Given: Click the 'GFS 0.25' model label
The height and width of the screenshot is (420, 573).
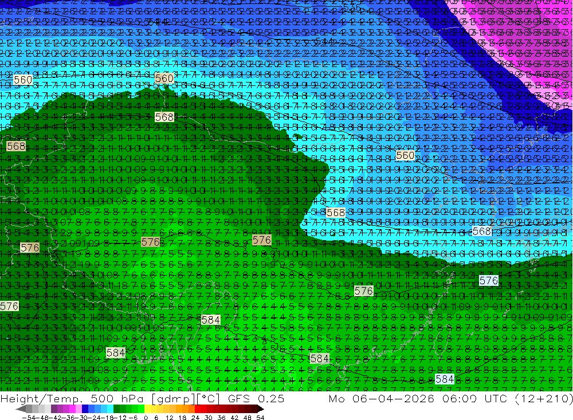Looking at the screenshot, I should [x=256, y=399].
